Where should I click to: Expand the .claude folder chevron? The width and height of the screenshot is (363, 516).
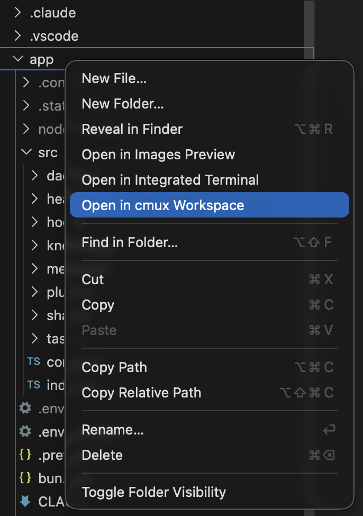[18, 13]
